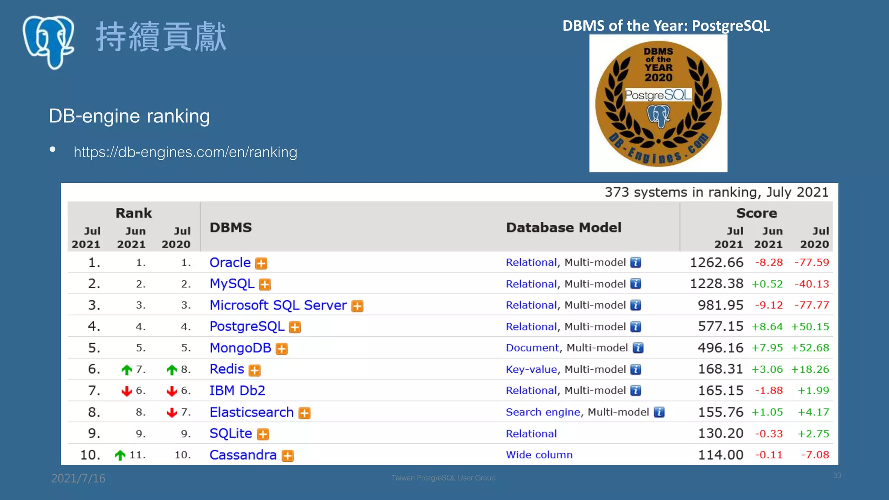
Task: Open the DBMS of the Year 2020 badge image
Action: [658, 103]
